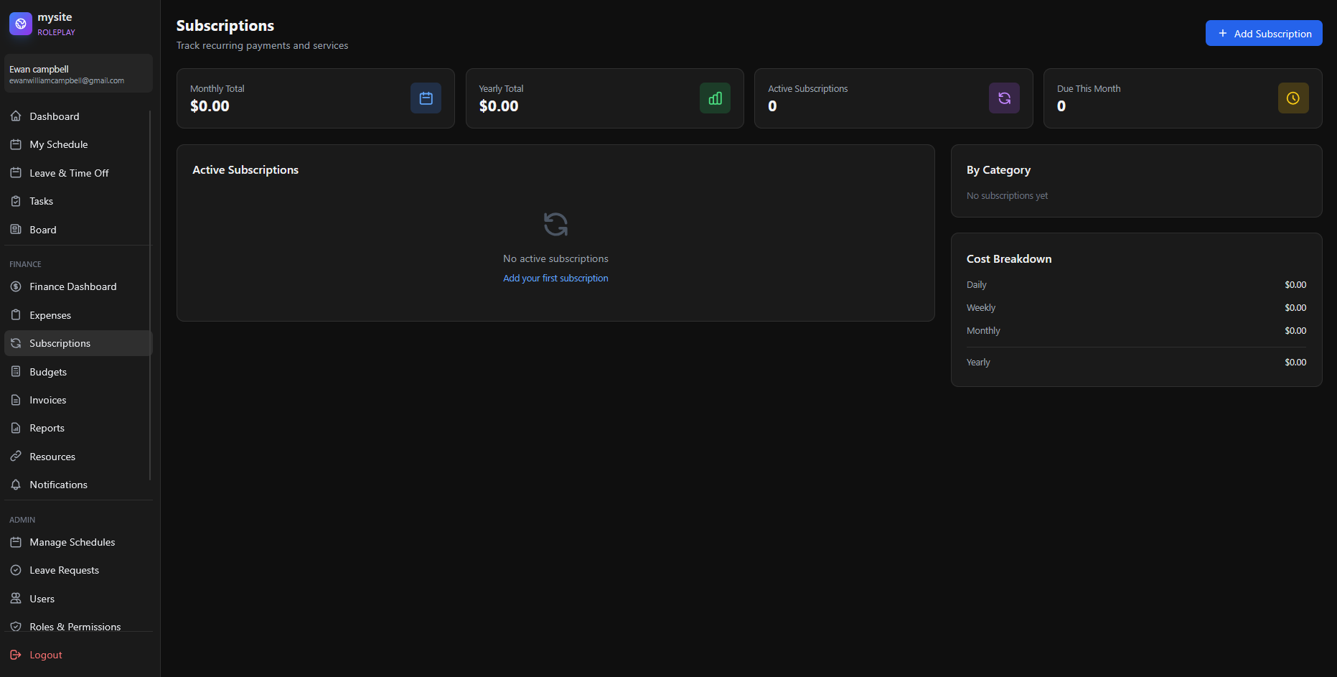Click the Active Subscriptions refresh icon
1337x677 pixels.
pos(1004,98)
